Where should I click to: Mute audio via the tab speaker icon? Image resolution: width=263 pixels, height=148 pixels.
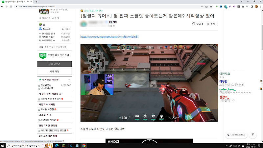(28, 2)
